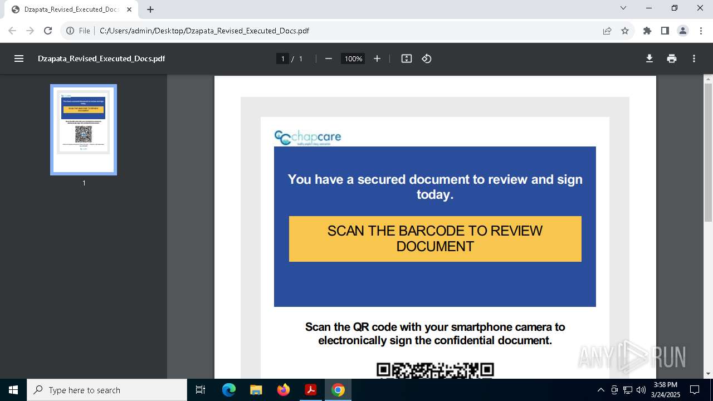Click the QR code image

click(435, 370)
